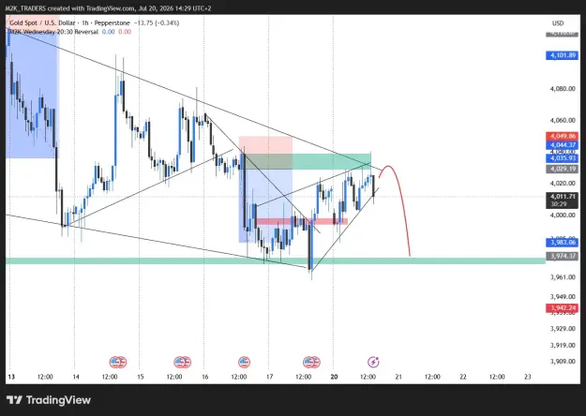Click the 4,000.00 price scale value
The image size is (586, 416).
tap(563, 215)
